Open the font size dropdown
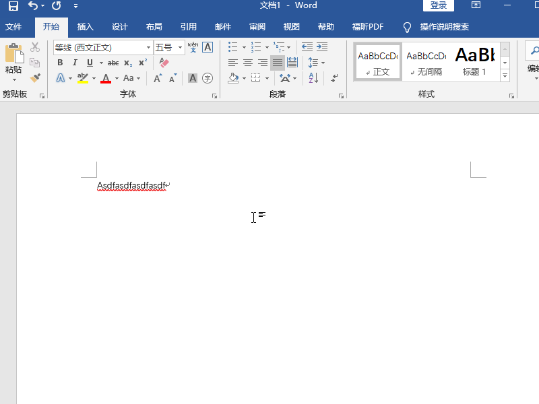The height and width of the screenshot is (404, 539). pyautogui.click(x=181, y=48)
